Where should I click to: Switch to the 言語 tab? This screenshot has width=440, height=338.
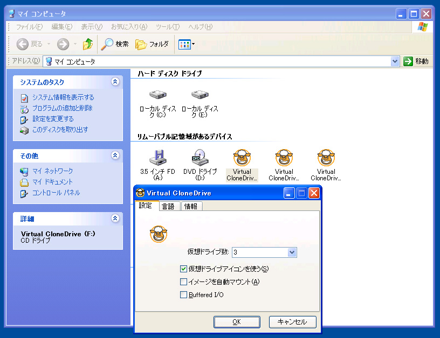(168, 206)
